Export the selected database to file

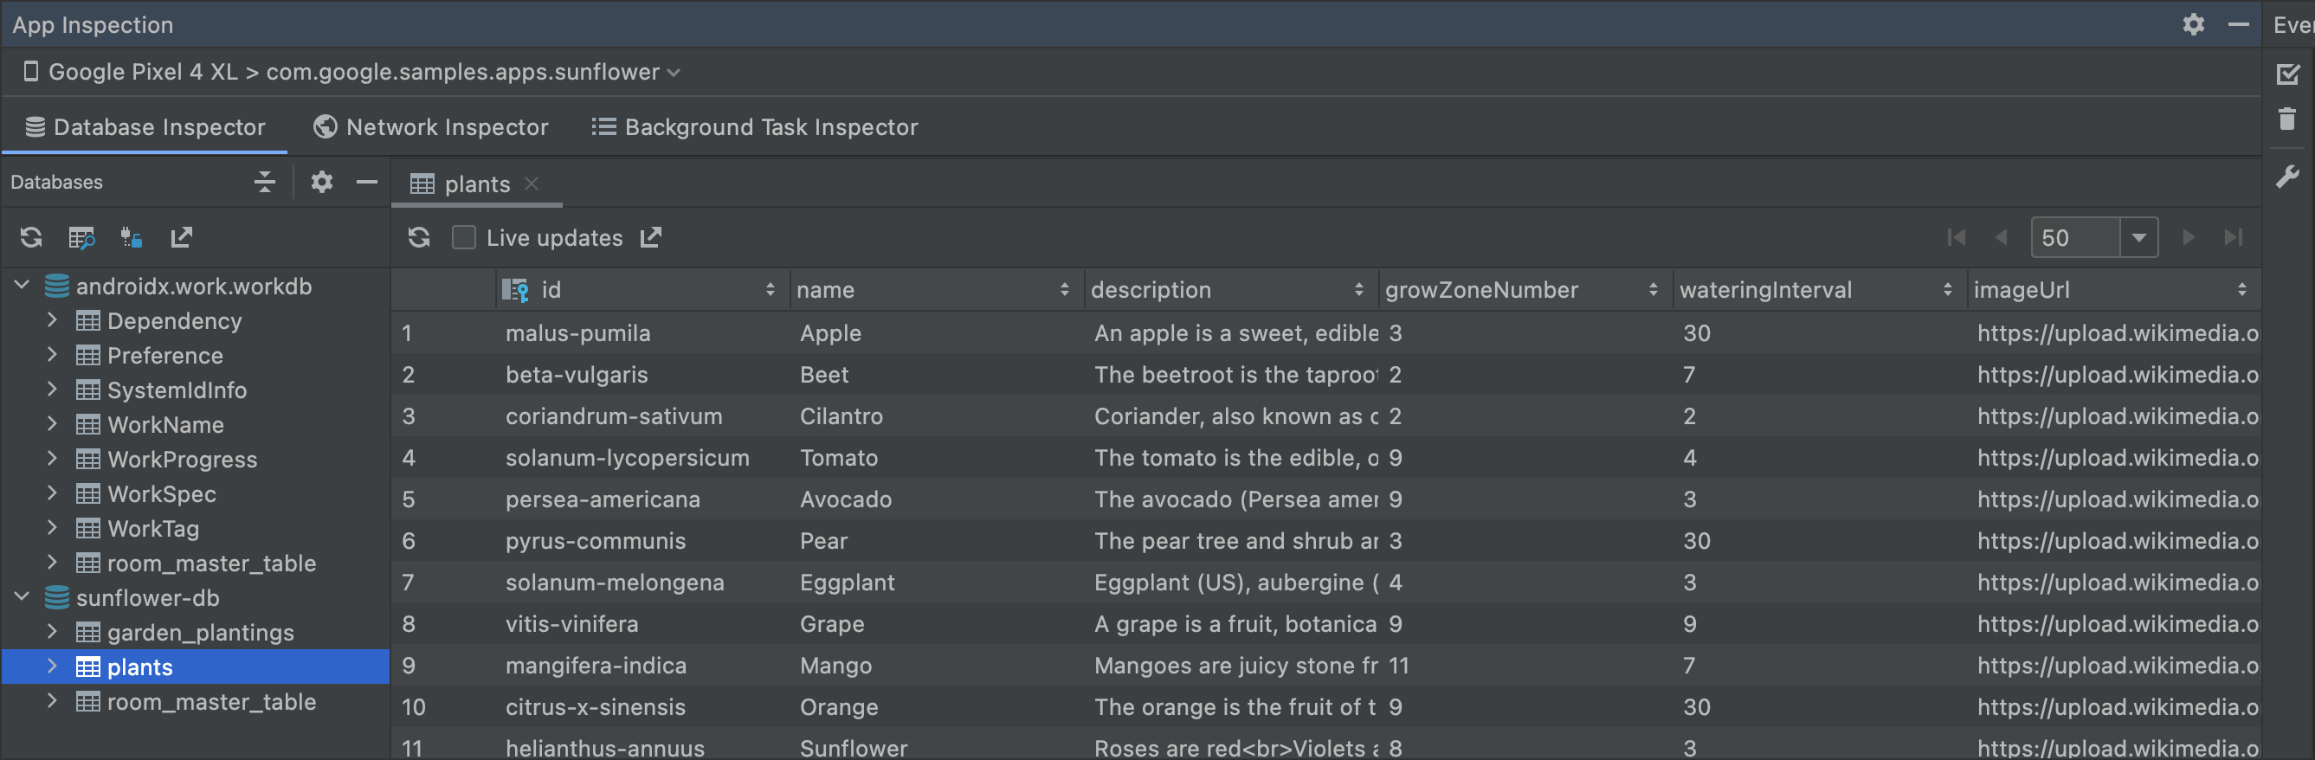(x=183, y=237)
